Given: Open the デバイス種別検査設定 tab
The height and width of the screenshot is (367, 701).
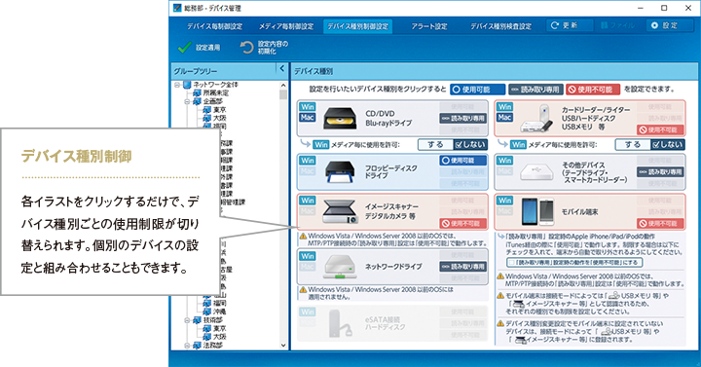Looking at the screenshot, I should (x=501, y=26).
